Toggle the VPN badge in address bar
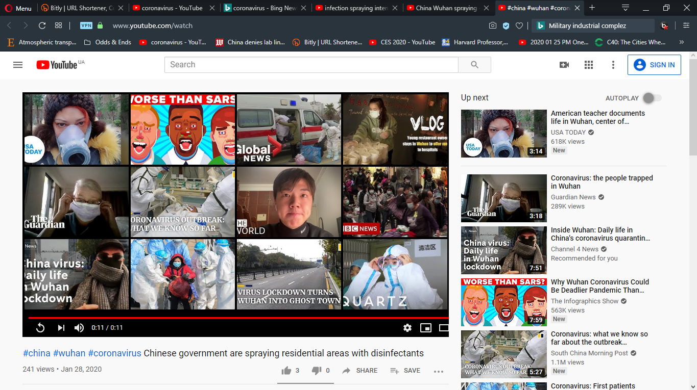The width and height of the screenshot is (697, 390). 86,25
